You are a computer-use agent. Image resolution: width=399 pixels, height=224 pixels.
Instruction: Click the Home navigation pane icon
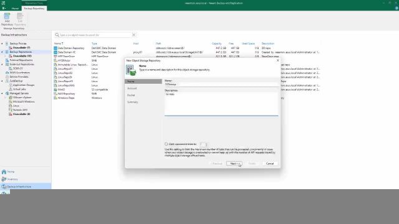pos(4,172)
